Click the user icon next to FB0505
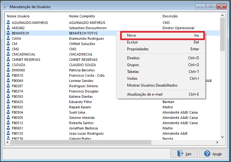 point(8,118)
